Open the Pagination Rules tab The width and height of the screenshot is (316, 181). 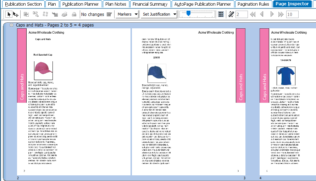(253, 4)
